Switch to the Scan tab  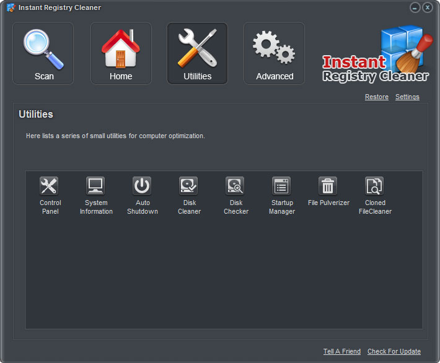pos(43,53)
